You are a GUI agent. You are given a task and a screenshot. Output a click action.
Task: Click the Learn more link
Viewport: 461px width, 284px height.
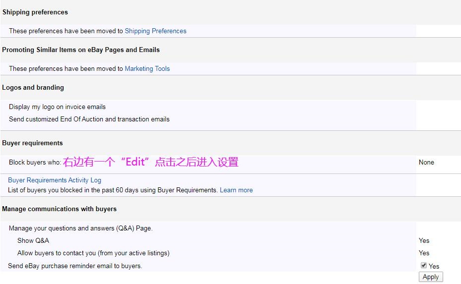pos(236,190)
